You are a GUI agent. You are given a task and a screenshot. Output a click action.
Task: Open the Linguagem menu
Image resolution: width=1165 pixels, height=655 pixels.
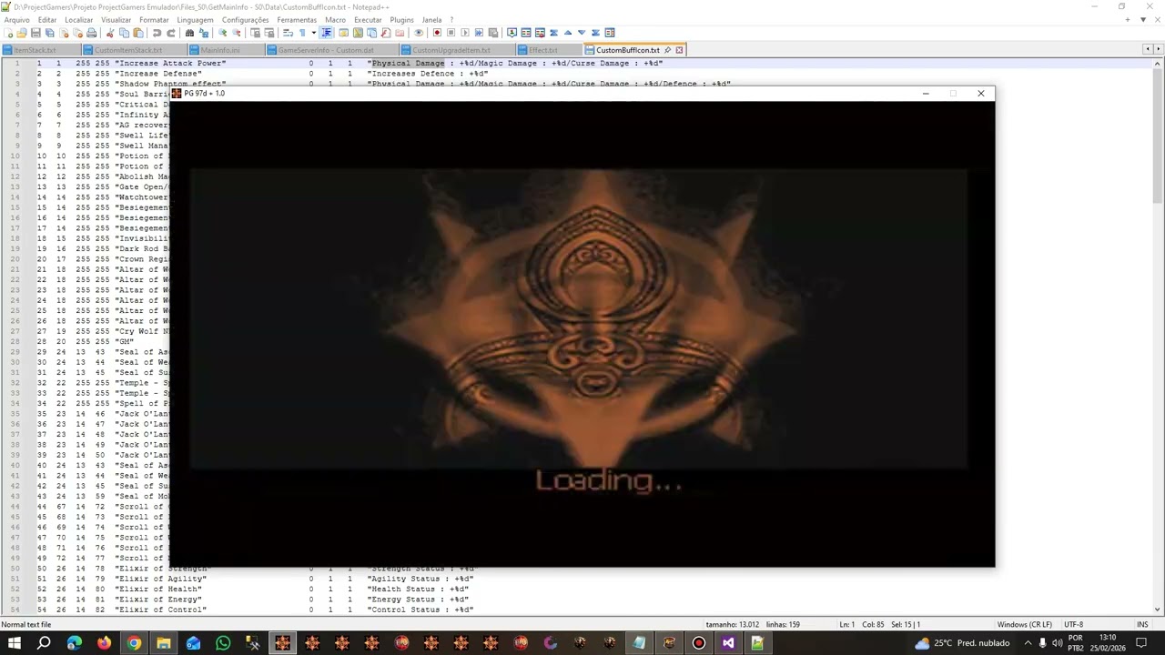point(195,20)
